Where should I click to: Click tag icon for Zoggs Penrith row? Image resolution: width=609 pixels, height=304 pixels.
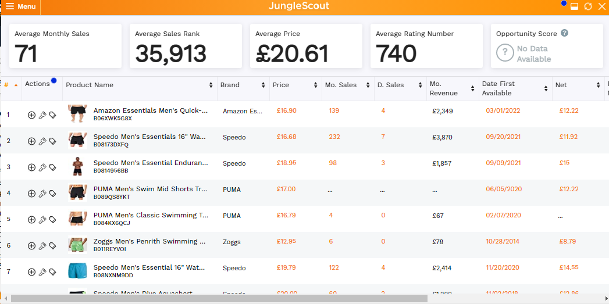(x=52, y=245)
